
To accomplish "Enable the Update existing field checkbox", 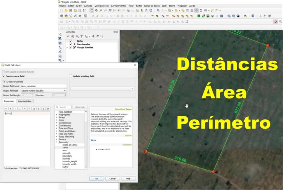I will 71,76.
